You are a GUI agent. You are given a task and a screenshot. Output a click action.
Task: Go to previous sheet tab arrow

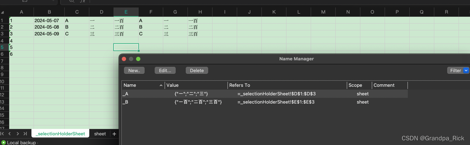10,134
